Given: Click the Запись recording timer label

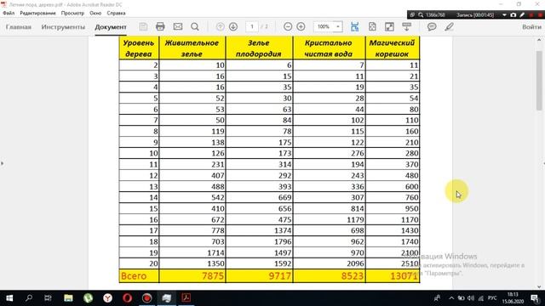Looking at the screenshot, I should point(475,15).
